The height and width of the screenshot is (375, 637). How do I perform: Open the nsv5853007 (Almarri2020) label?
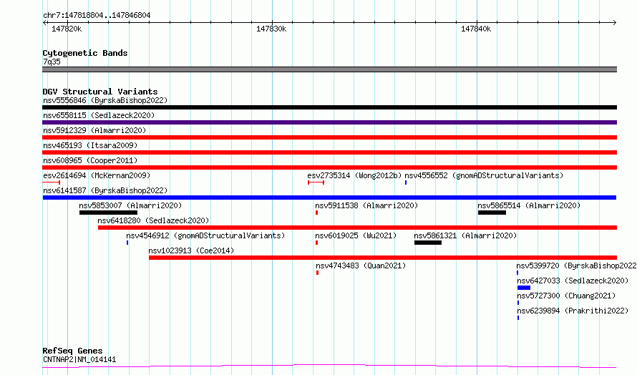point(130,205)
